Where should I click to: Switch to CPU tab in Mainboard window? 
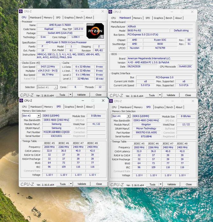113,18
